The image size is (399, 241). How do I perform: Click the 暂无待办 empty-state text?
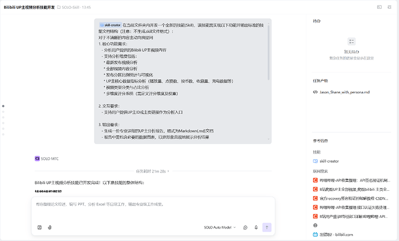pos(352,52)
